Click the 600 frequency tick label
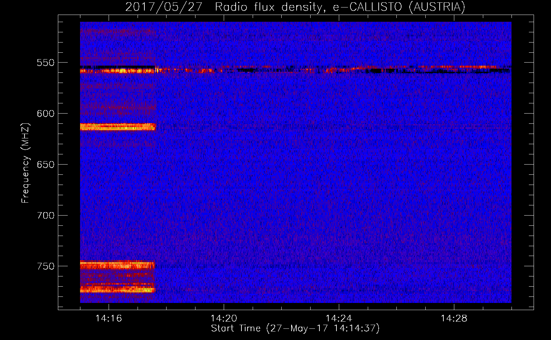The height and width of the screenshot is (340, 551). tap(46, 114)
